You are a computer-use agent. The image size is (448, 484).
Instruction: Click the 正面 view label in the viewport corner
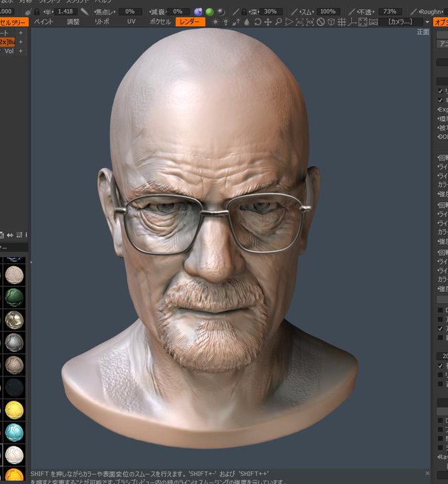coord(423,32)
